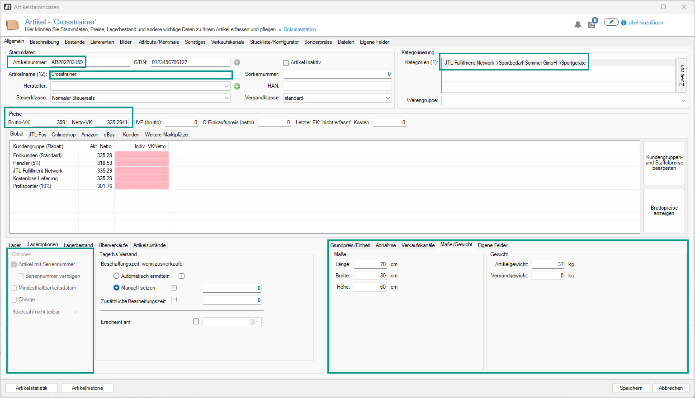Click the green plus icon next to Hersteller
Screen dimensions: 695x398
pos(237,86)
